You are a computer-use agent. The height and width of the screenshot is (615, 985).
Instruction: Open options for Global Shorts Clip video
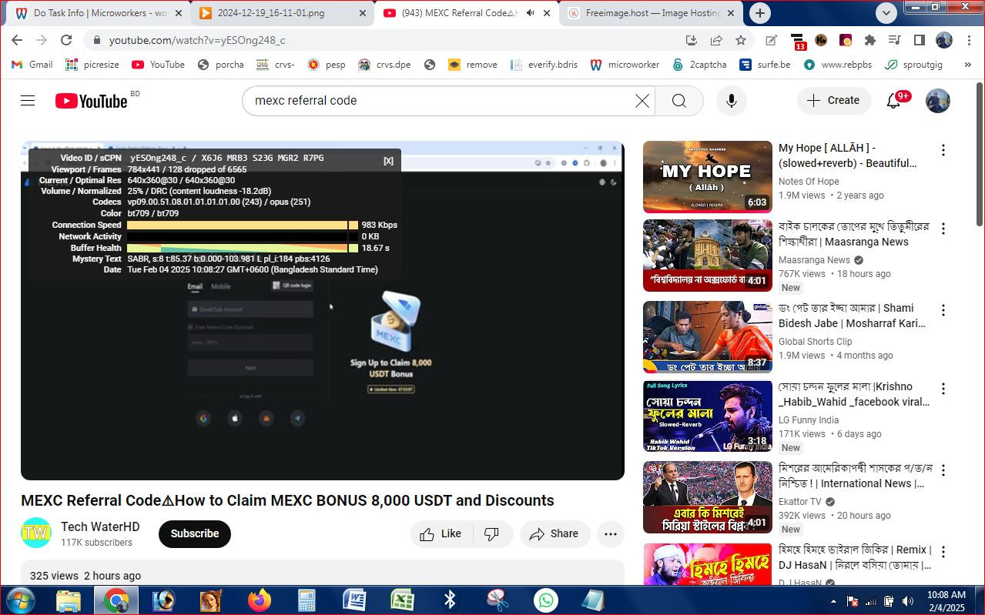point(943,310)
